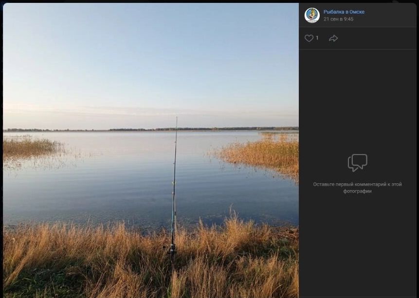This screenshot has height=298, width=419.
Task: Click the post date 21 сен в 9:45
Action: 338,19
